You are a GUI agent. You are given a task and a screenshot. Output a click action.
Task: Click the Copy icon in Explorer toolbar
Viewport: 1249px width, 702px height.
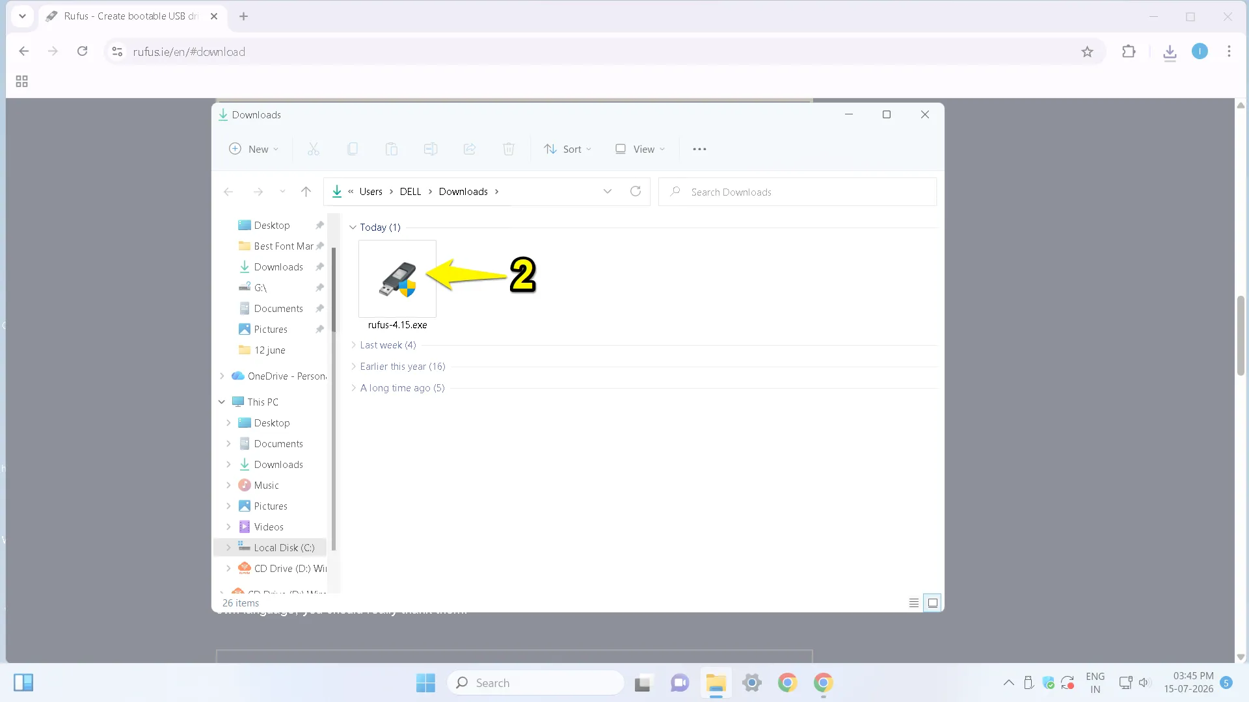click(x=353, y=149)
